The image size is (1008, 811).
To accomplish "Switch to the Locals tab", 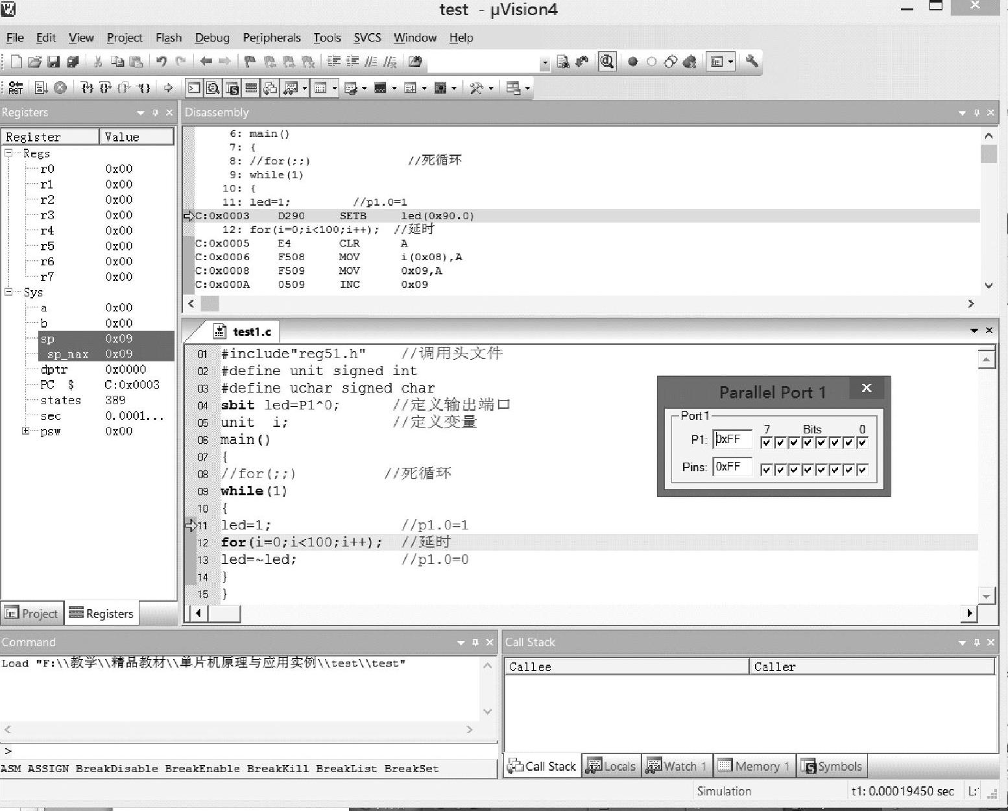I will coord(612,766).
